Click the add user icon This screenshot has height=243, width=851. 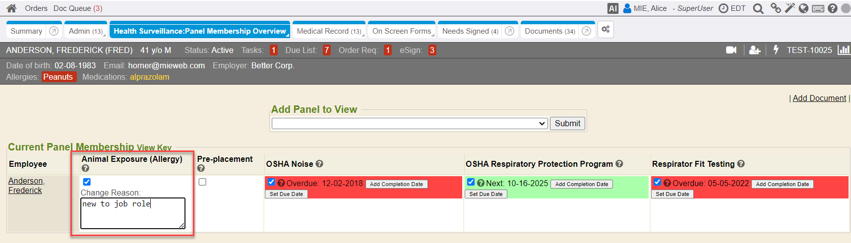(x=755, y=50)
